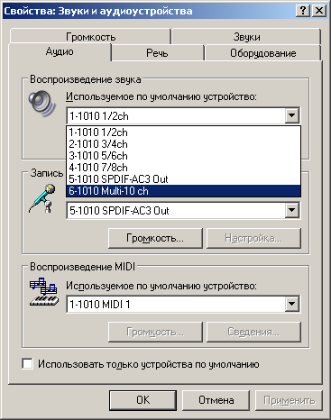Enable "Использовать только устройства по умолчанию" checkbox
Screen dimensions: 331x420
click(27, 364)
